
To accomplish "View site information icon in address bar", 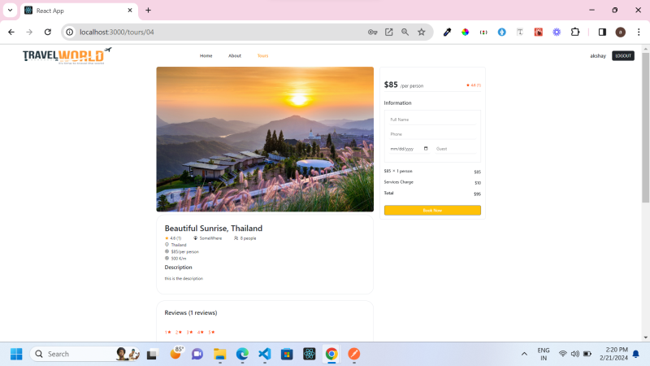I will point(70,32).
